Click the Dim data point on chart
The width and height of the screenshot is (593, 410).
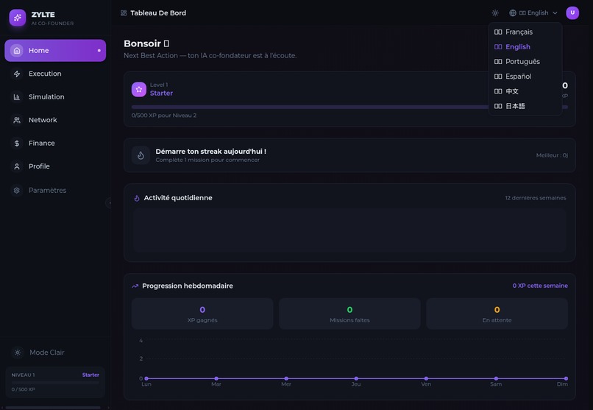point(566,378)
